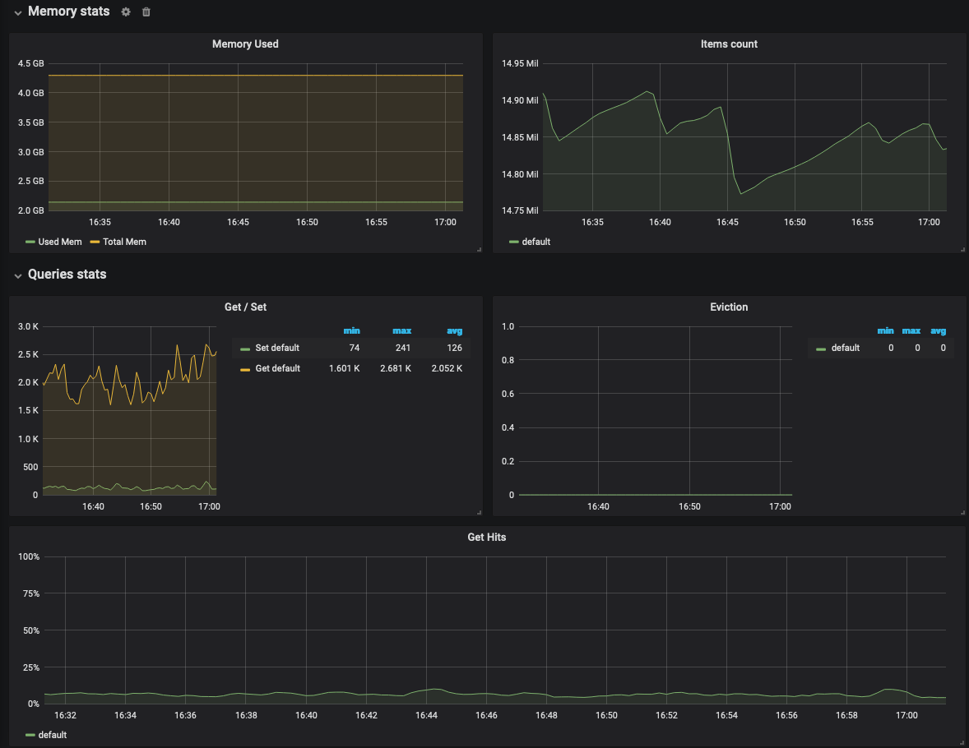Open the Items count panel title menu
Viewport: 969px width, 748px height.
coord(729,44)
